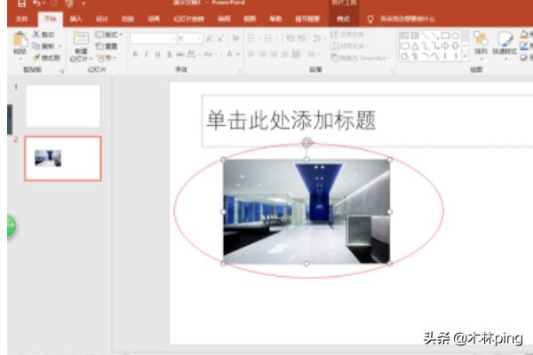Open the Quick Styles dropdown

point(505,45)
